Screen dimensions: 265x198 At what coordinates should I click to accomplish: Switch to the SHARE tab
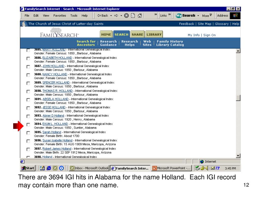pos(137,34)
